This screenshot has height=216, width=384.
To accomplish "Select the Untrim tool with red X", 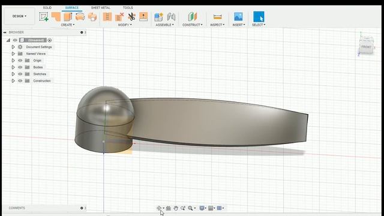I will [x=119, y=17].
